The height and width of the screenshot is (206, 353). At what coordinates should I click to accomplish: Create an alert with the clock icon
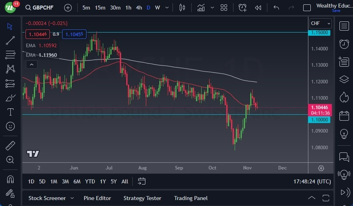point(243,8)
